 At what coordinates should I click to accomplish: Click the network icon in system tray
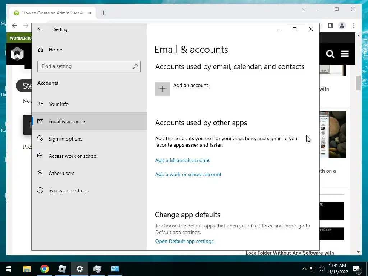point(313,269)
